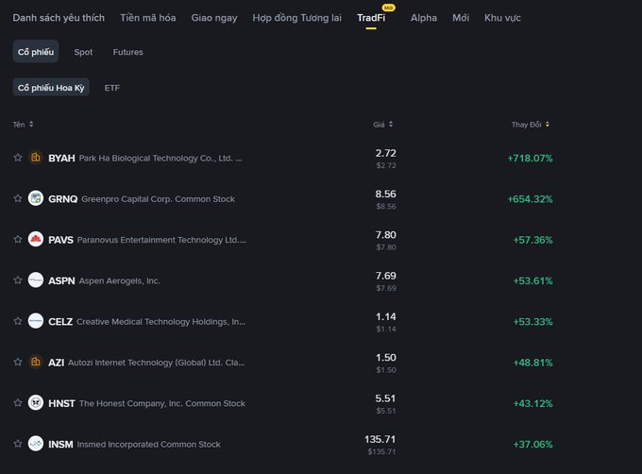The width and height of the screenshot is (642, 474).
Task: Click the BYAH company logo icon
Action: pos(36,158)
